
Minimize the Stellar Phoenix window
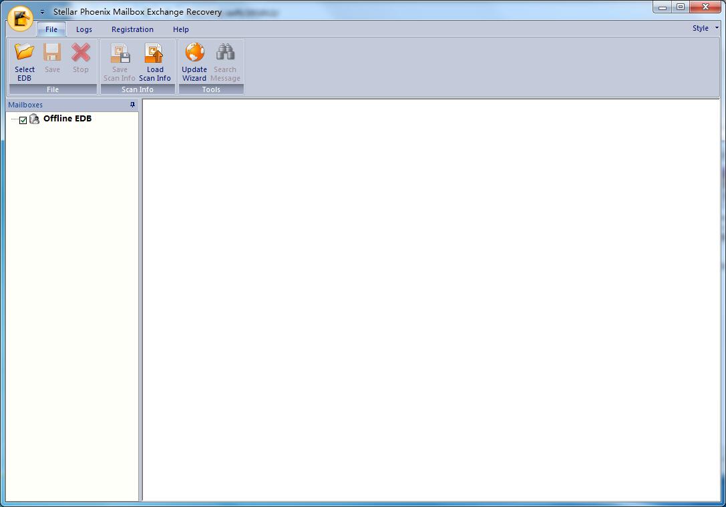(x=662, y=7)
